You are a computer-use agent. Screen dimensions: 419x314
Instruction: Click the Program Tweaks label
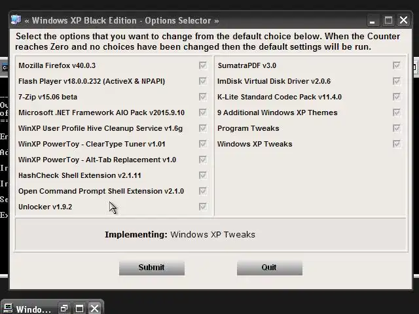(248, 128)
